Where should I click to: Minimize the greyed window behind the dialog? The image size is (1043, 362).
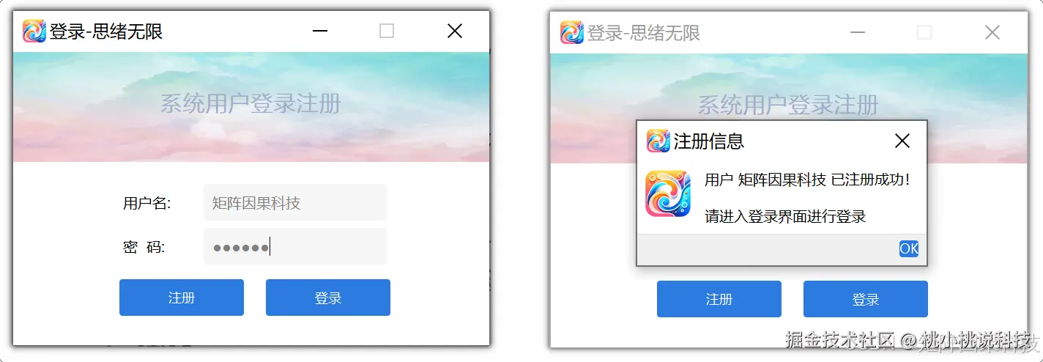(x=857, y=32)
